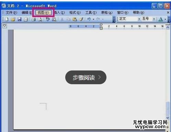
Task: Click the indent marker on the ruler
Action: [101, 26]
